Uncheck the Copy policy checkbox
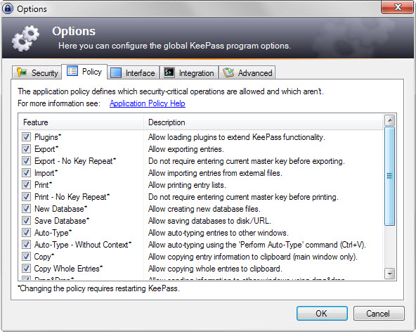 click(26, 256)
